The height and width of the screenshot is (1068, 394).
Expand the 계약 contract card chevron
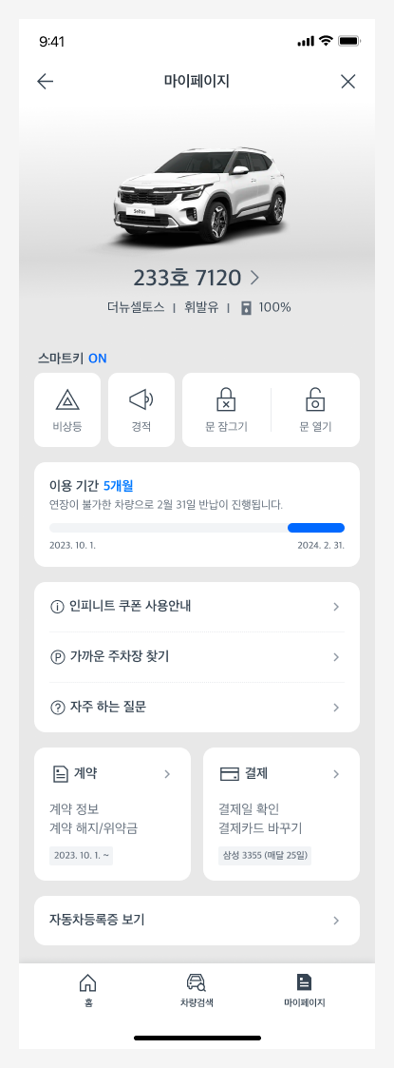coord(167,774)
